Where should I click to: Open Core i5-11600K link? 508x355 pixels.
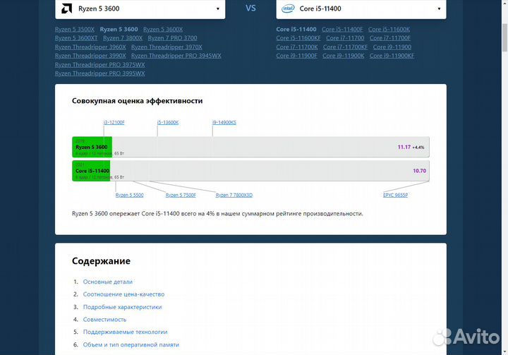[389, 29]
